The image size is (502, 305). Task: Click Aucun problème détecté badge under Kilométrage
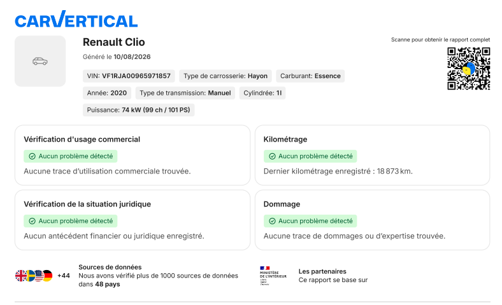coord(310,156)
